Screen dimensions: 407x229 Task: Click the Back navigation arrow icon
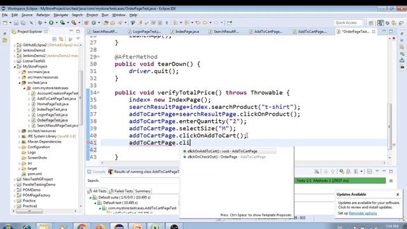[x=205, y=23]
